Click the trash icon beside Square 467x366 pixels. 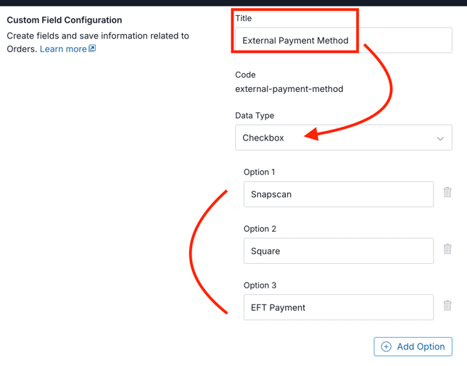pos(447,249)
